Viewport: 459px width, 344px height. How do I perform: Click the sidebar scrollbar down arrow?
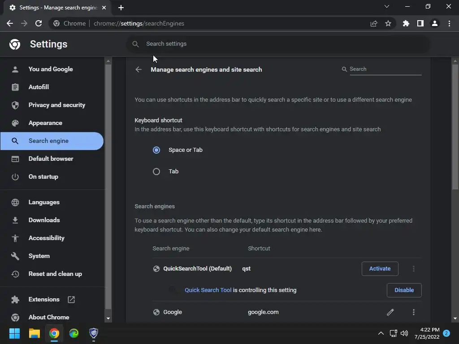(x=108, y=318)
